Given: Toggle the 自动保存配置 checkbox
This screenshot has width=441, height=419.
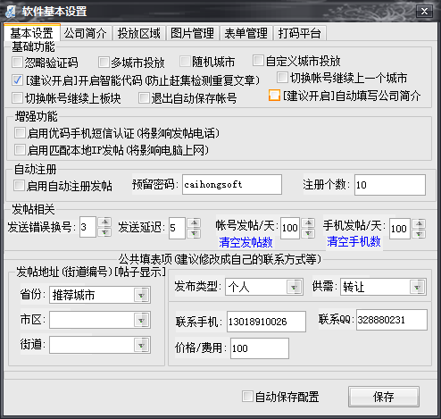Looking at the screenshot, I should click(x=247, y=397).
